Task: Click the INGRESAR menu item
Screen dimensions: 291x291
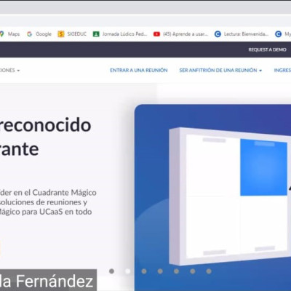Action: click(282, 71)
